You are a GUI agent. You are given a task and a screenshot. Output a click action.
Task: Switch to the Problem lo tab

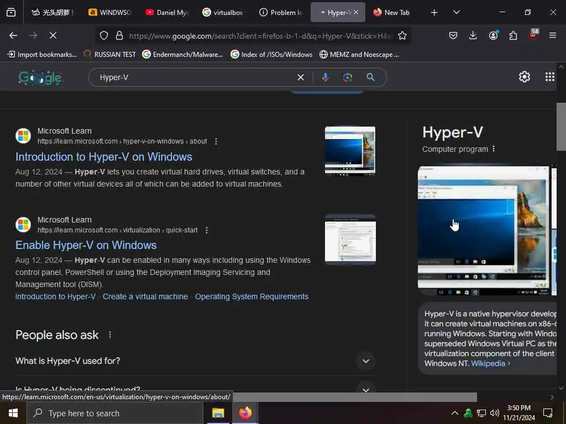(x=280, y=12)
